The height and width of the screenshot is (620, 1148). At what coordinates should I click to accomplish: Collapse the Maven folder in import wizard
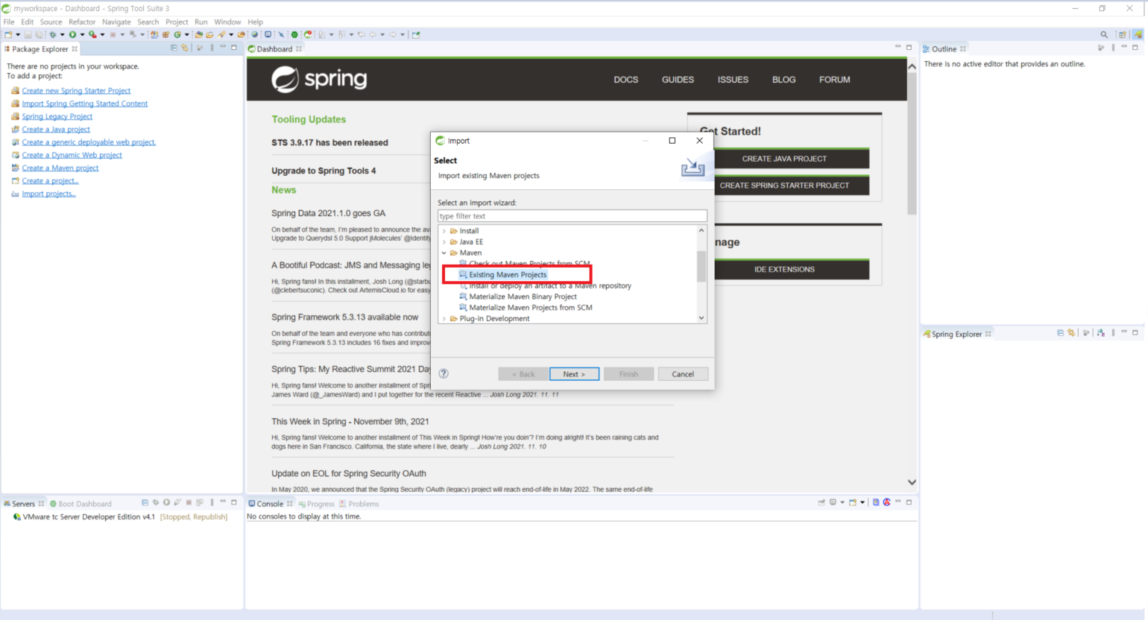(444, 253)
